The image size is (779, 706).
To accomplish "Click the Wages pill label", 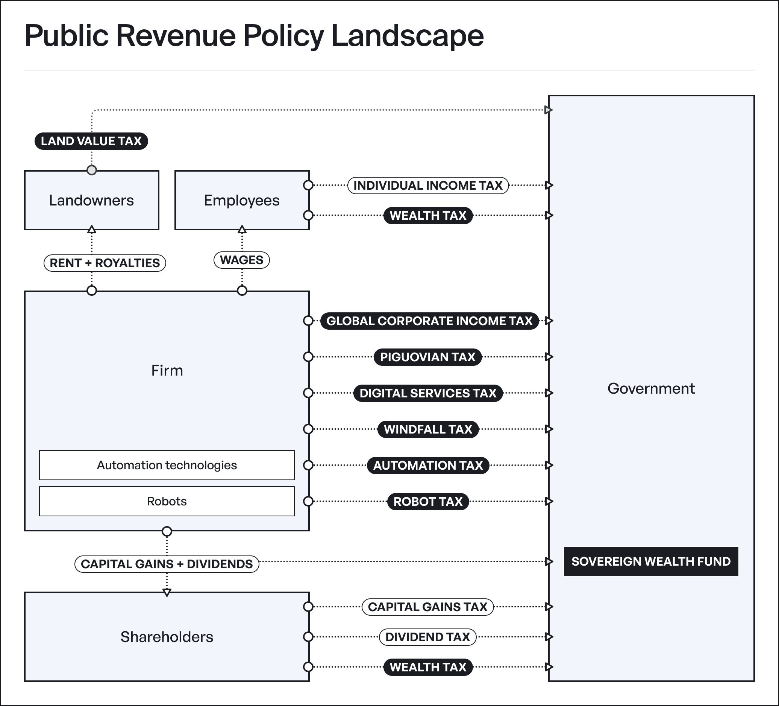I will (x=241, y=260).
